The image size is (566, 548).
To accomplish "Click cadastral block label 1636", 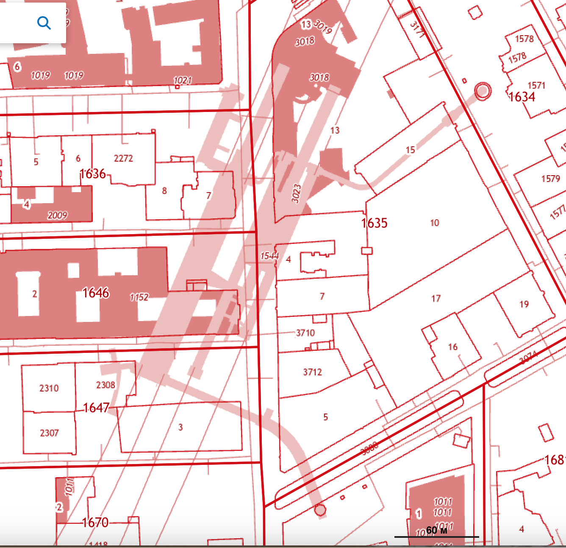I will tap(93, 174).
